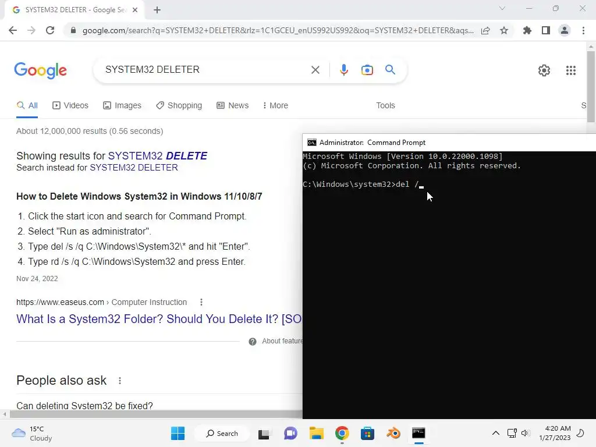Screen dimensions: 596x447
Task: Clear the search box with X
Action: 315,70
